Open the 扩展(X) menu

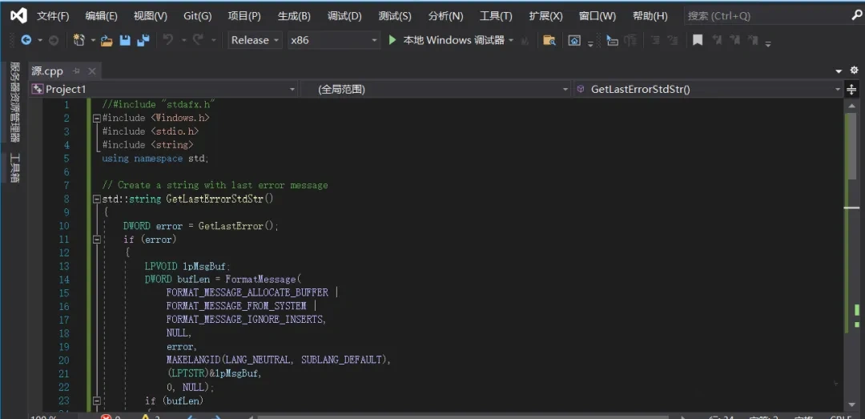pyautogui.click(x=545, y=16)
